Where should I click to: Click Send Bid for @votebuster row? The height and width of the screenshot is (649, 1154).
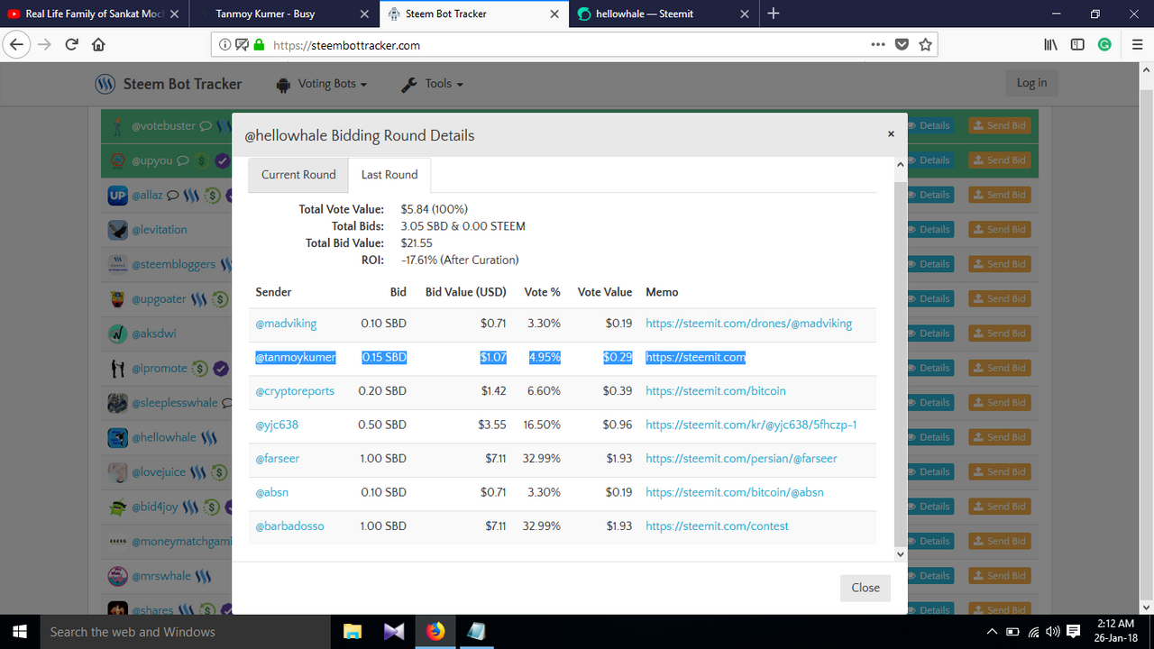(999, 126)
